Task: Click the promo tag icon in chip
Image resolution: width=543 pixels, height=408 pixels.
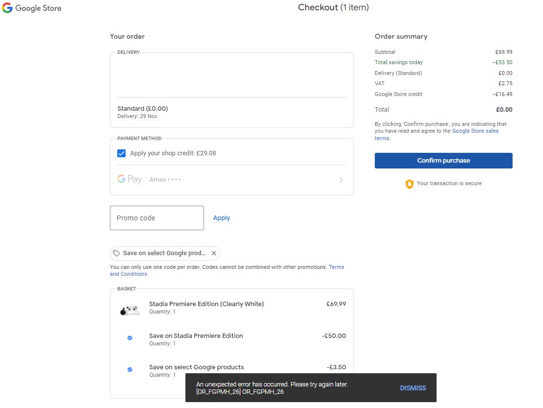Action: pos(117,253)
